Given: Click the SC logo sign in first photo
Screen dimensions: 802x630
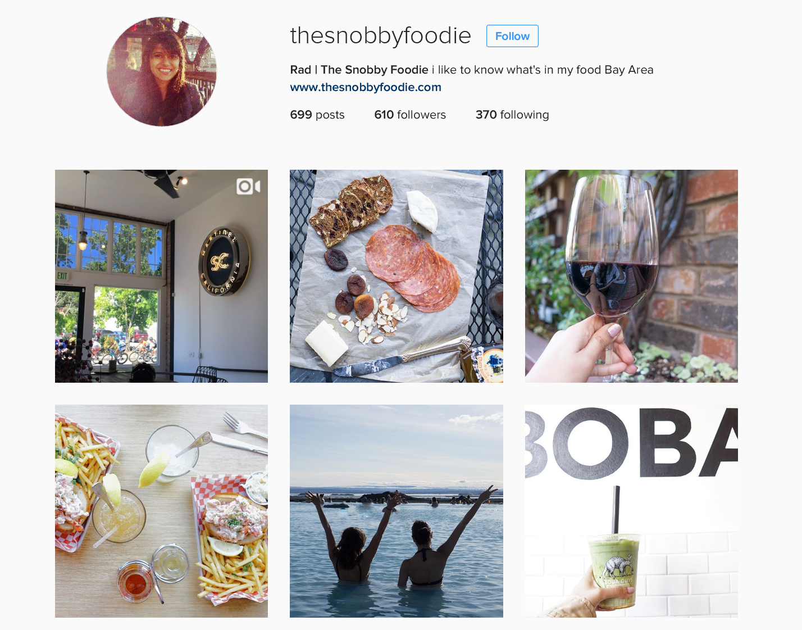Looking at the screenshot, I should point(224,261).
